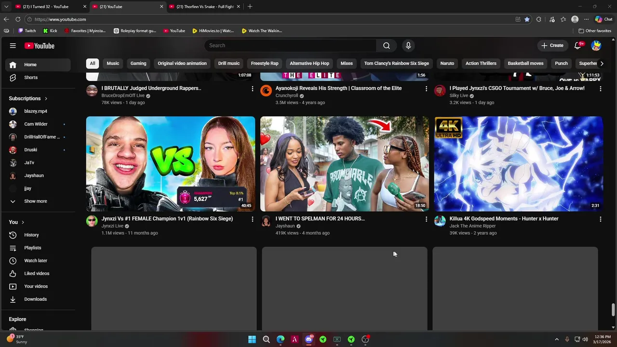This screenshot has height=347, width=617.
Task: Click the YouTube logo
Action: (40, 46)
